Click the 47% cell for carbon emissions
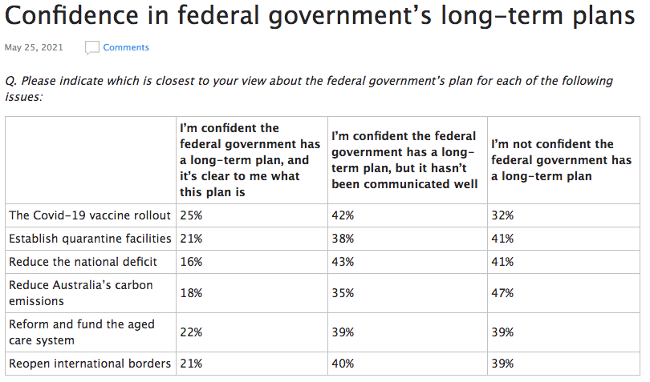This screenshot has width=650, height=382. tap(502, 293)
